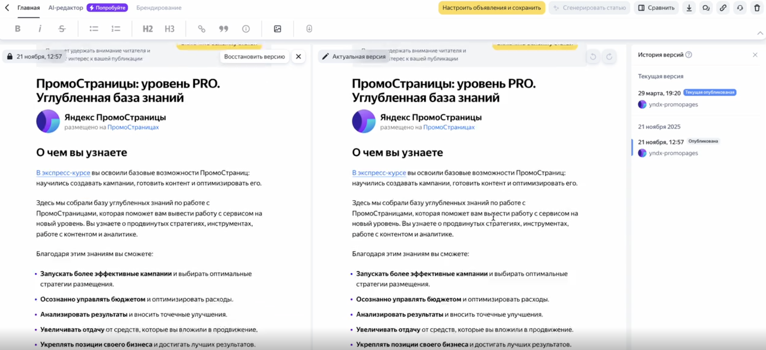Open comments via the chat bubbles icon
This screenshot has width=766, height=350.
706,8
